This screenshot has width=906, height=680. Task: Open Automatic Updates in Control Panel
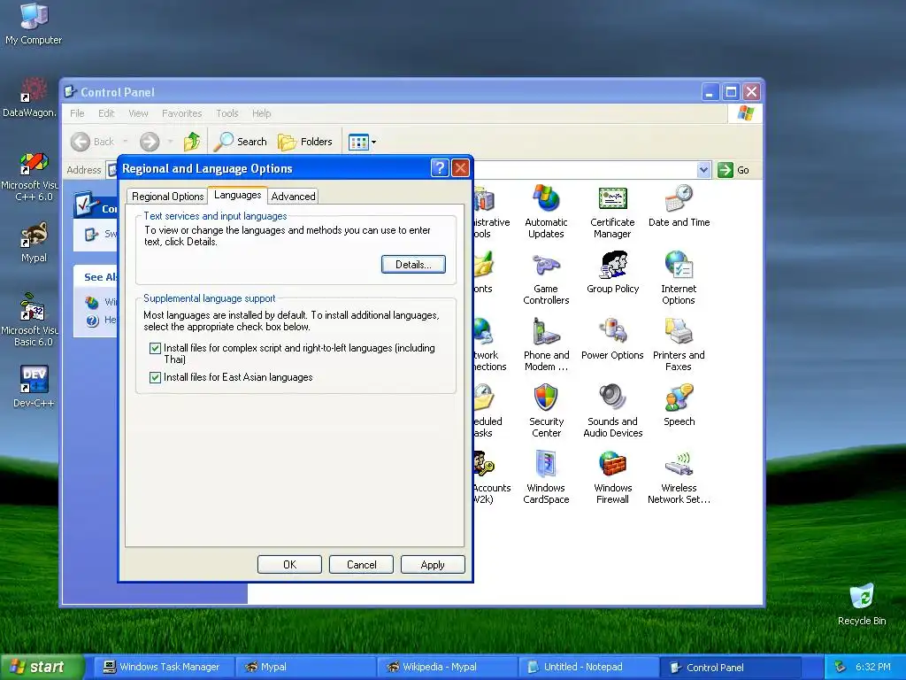click(546, 212)
